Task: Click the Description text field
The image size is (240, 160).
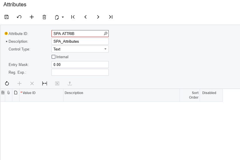Action: pos(80,41)
